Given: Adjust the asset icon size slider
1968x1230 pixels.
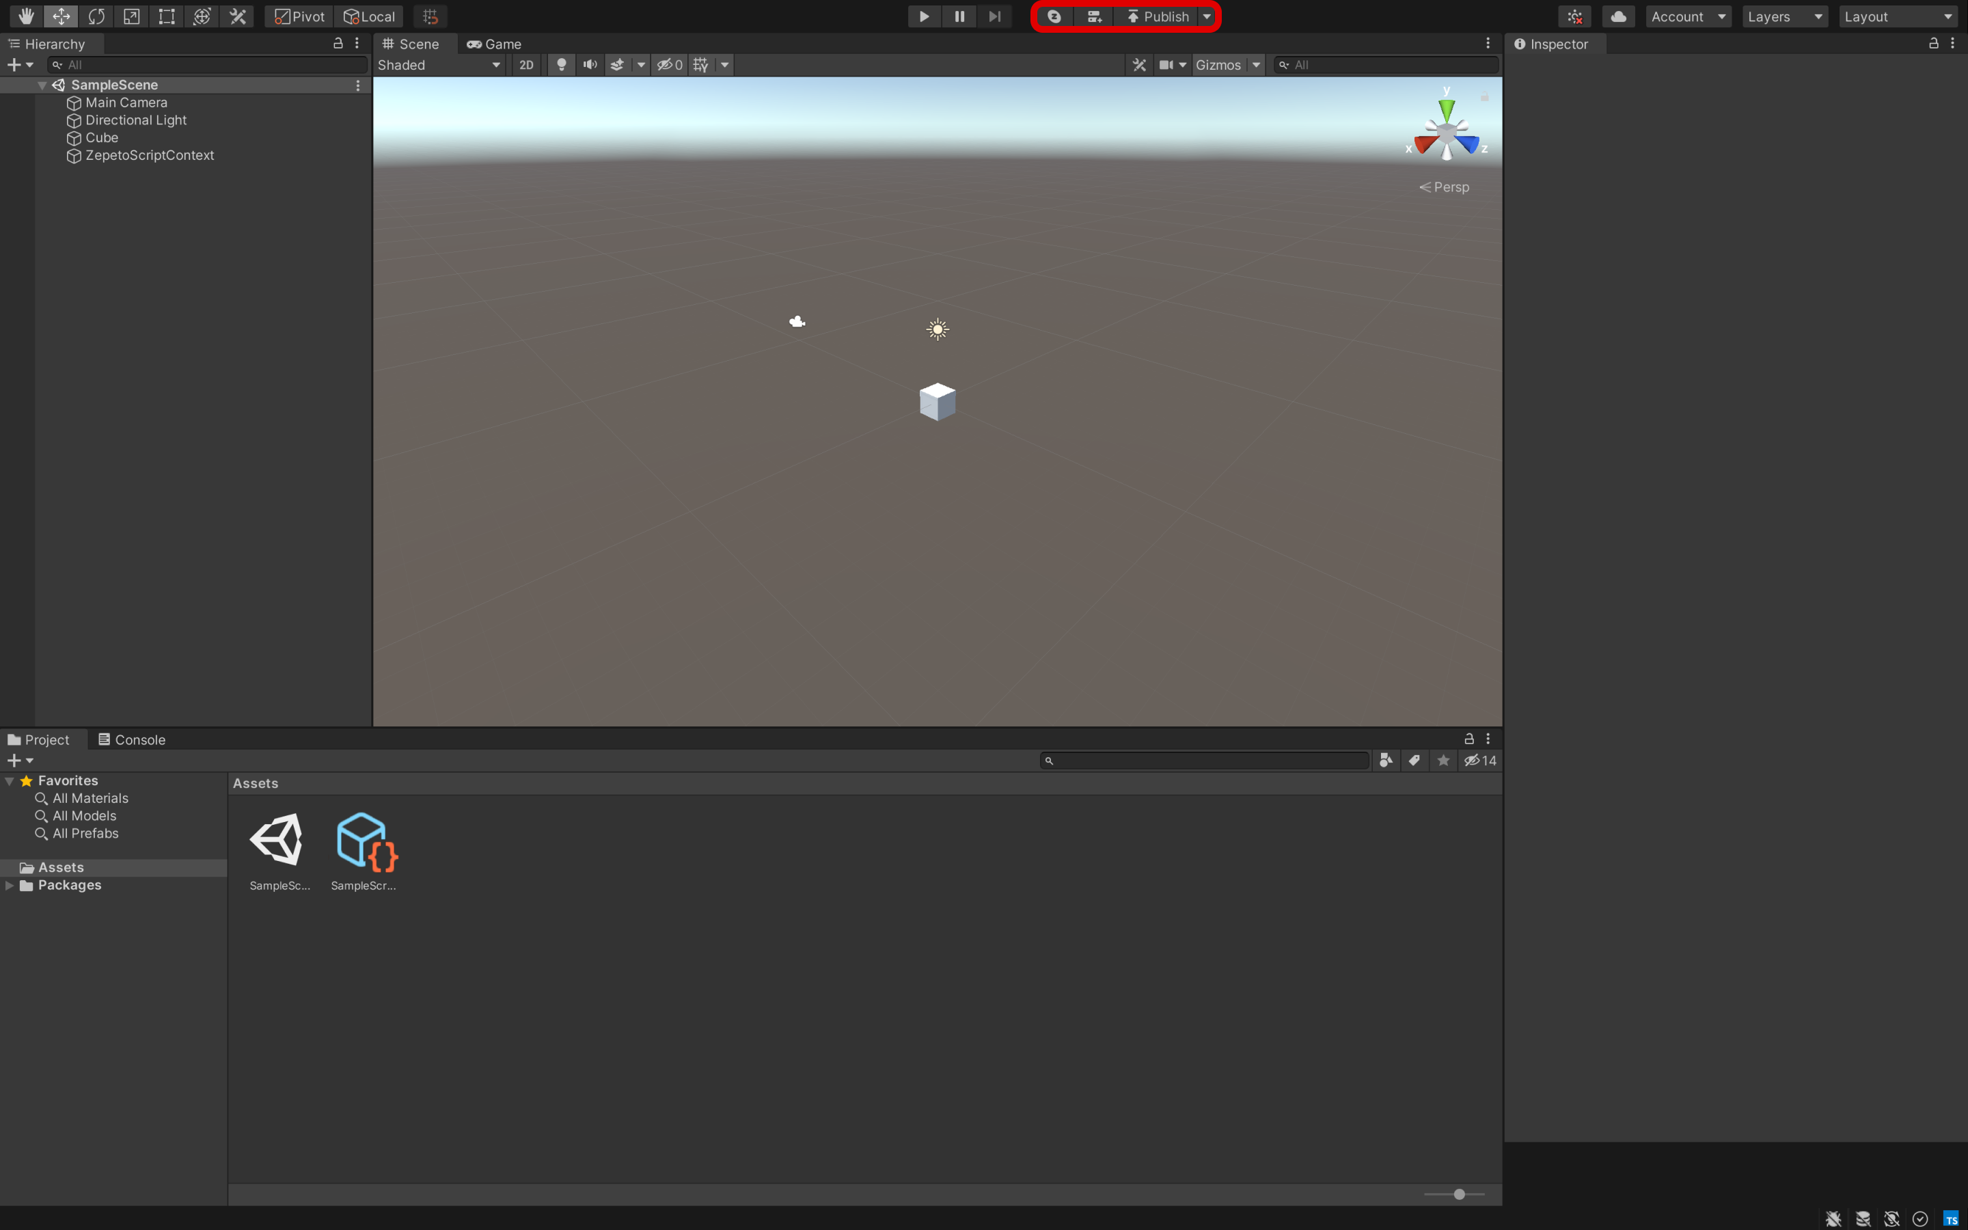Looking at the screenshot, I should 1459,1194.
